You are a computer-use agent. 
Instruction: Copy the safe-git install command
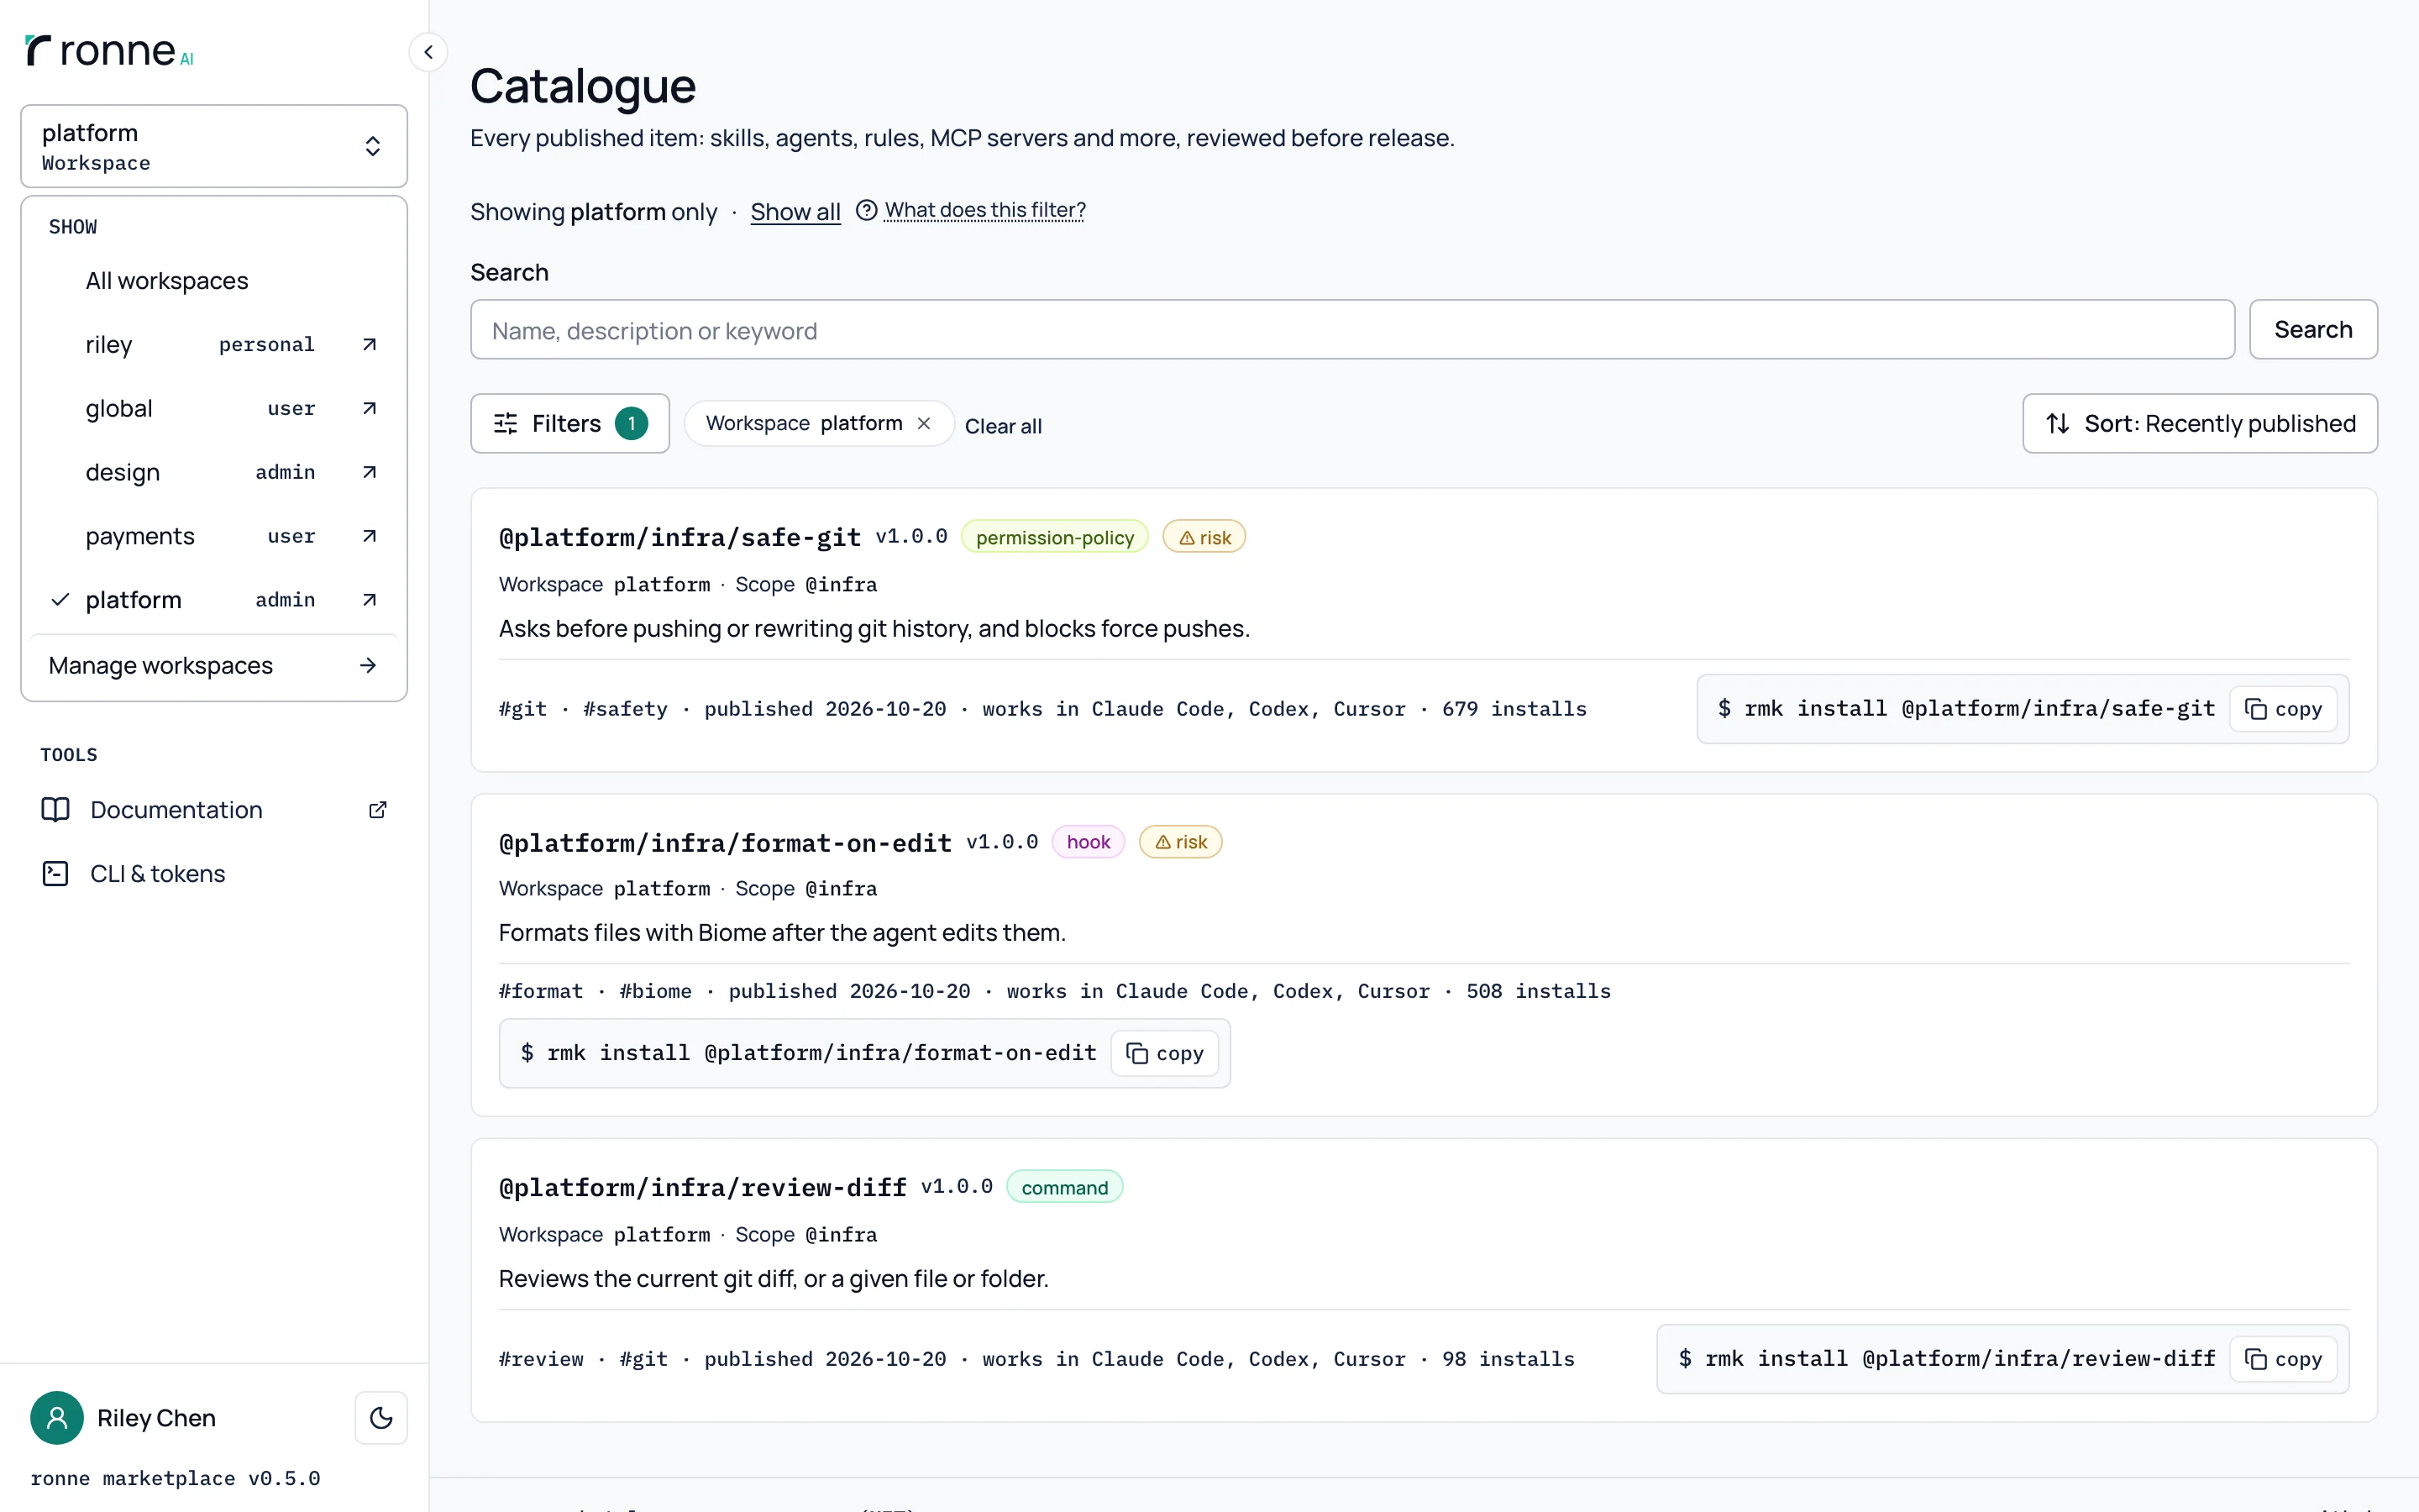(x=2283, y=709)
